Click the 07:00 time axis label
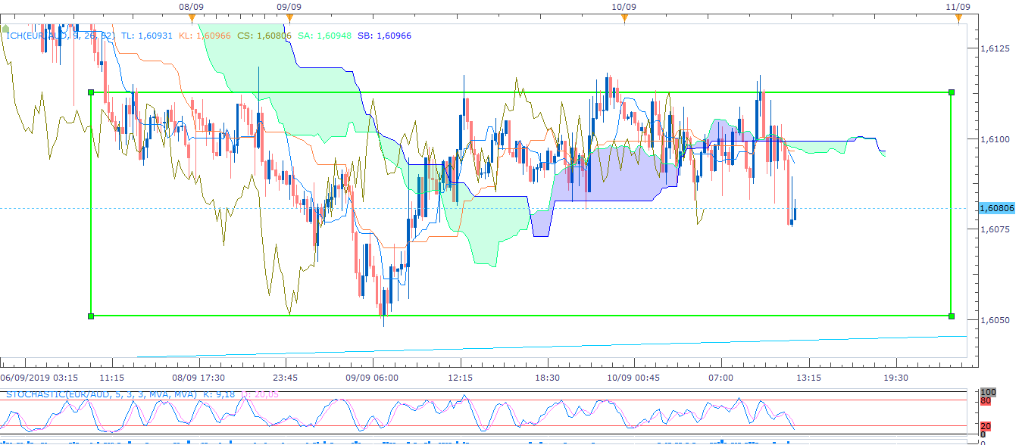1022x445 pixels. pos(720,377)
